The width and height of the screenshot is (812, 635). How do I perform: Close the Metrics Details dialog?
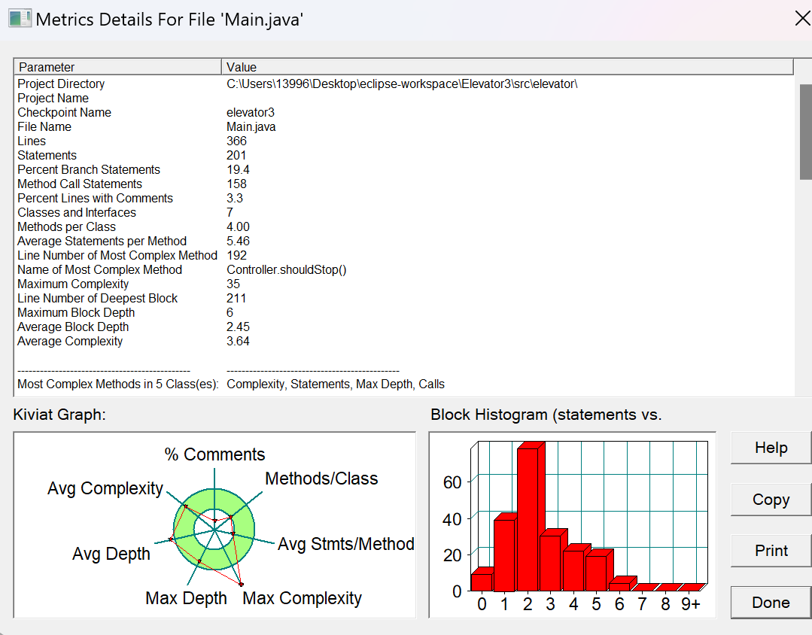coord(802,19)
